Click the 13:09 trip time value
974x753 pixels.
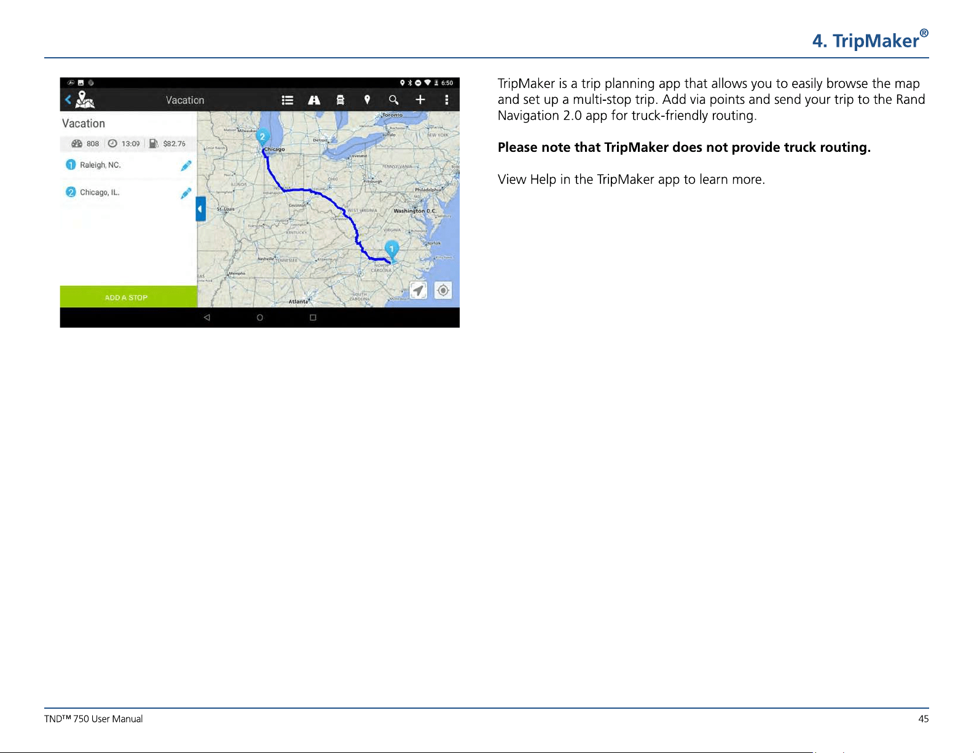click(130, 144)
